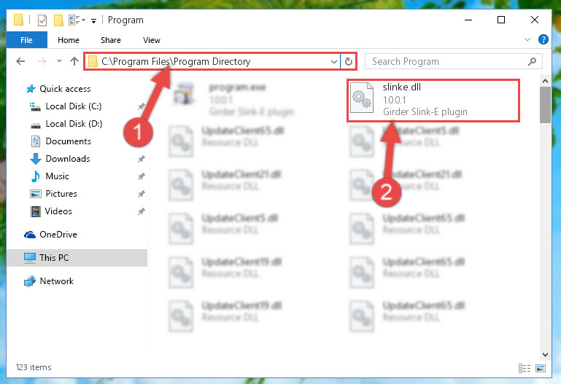The width and height of the screenshot is (561, 384).
Task: Open the View ribbon tab
Action: [152, 40]
